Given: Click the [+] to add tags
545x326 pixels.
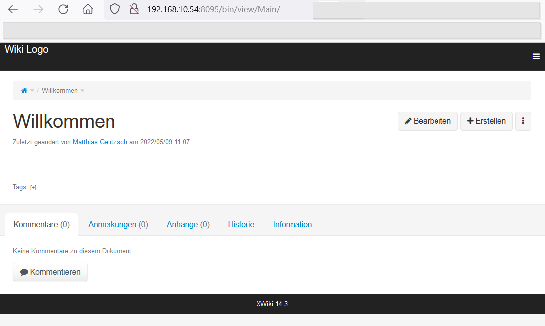Looking at the screenshot, I should [x=33, y=188].
